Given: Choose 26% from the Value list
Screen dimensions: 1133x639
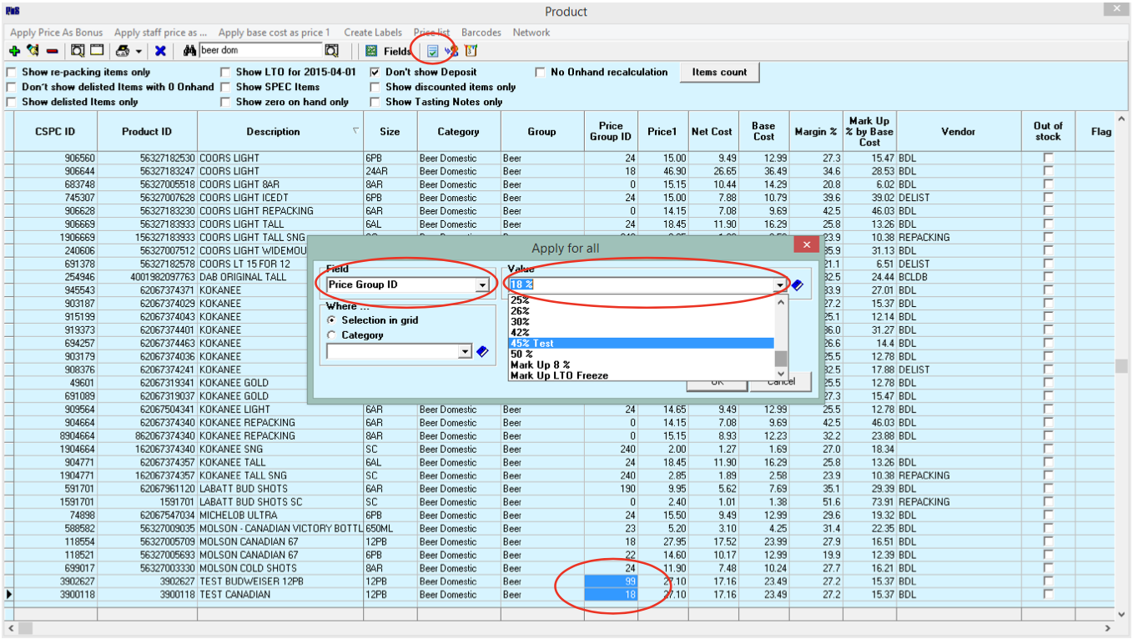Looking at the screenshot, I should point(642,311).
